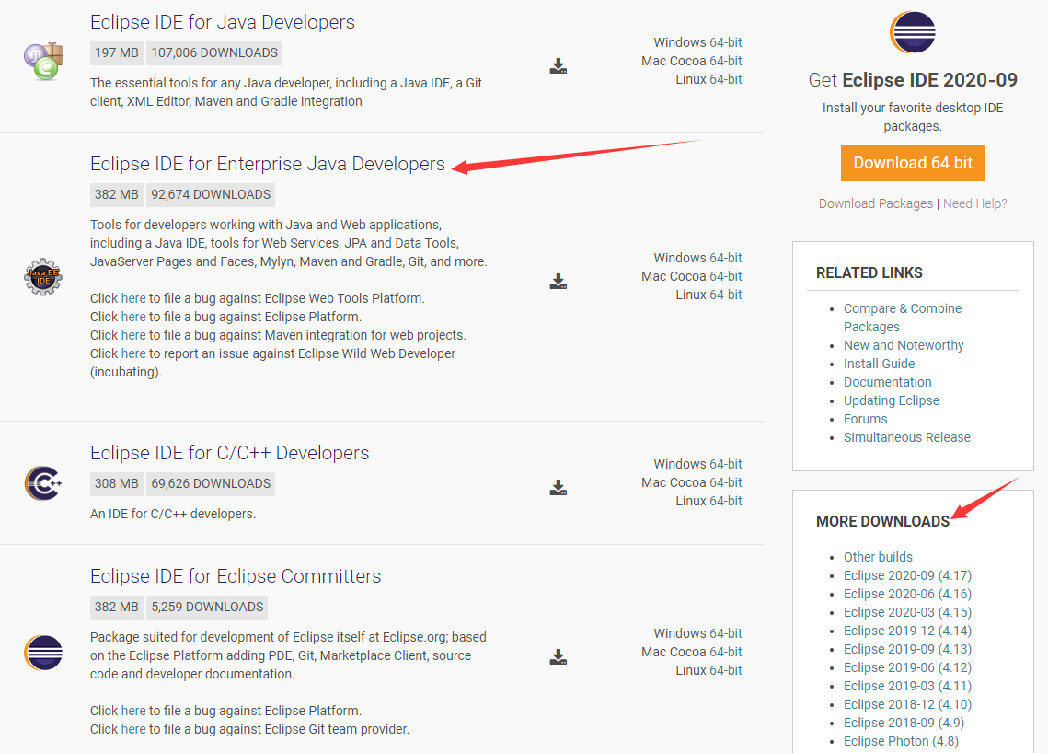
Task: Click the MORE DOWNLOADS heading
Action: 883,522
